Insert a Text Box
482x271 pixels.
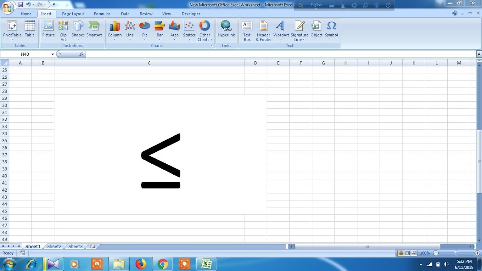[247, 30]
